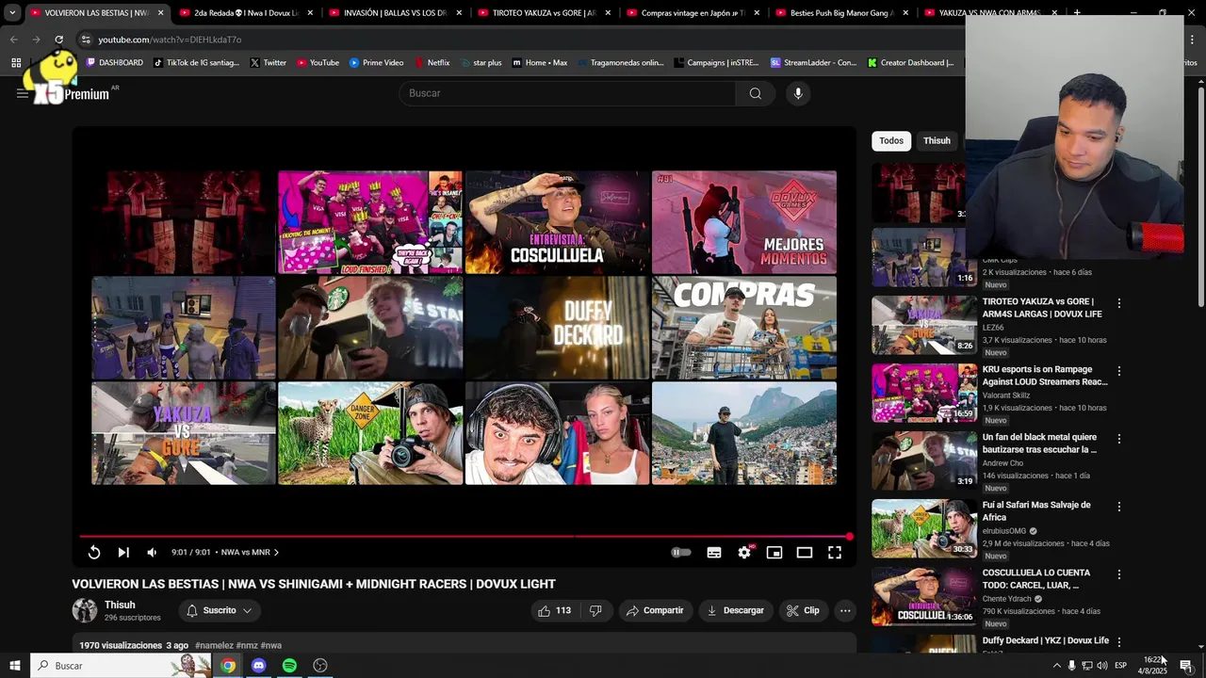
Task: Replay the finished video
Action: (94, 553)
